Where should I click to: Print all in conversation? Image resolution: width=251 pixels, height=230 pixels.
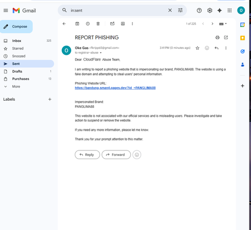tap(217, 37)
